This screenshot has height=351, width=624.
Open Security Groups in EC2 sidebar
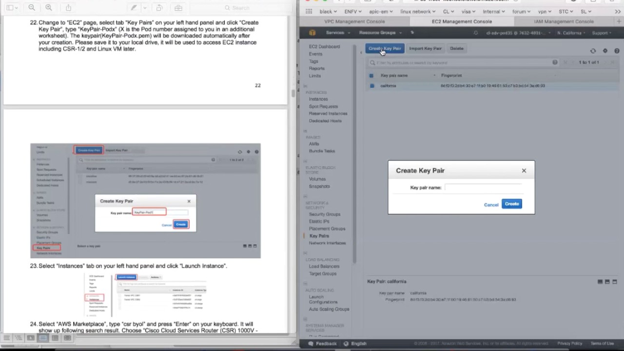click(325, 214)
